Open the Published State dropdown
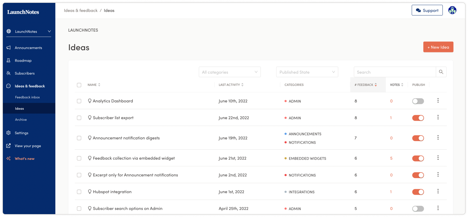The width and height of the screenshot is (468, 217). pyautogui.click(x=307, y=72)
